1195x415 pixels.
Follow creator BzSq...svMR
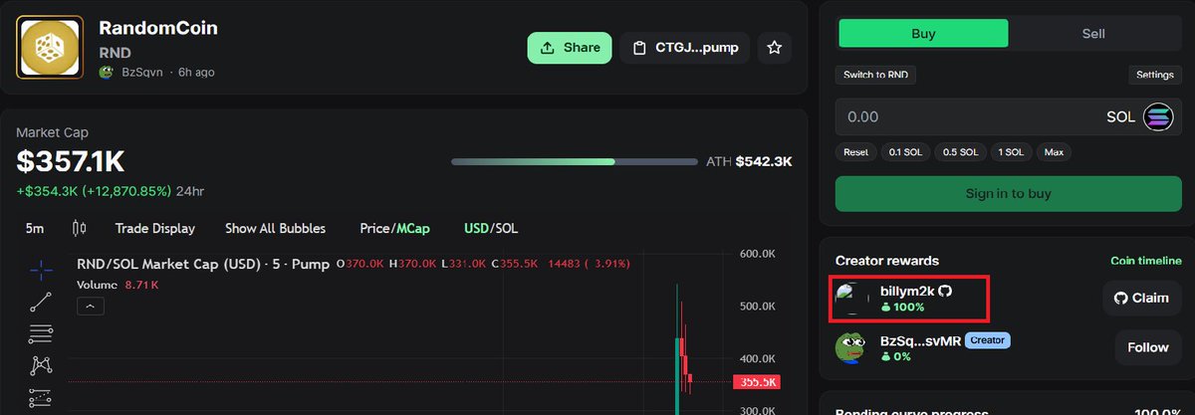point(1148,347)
